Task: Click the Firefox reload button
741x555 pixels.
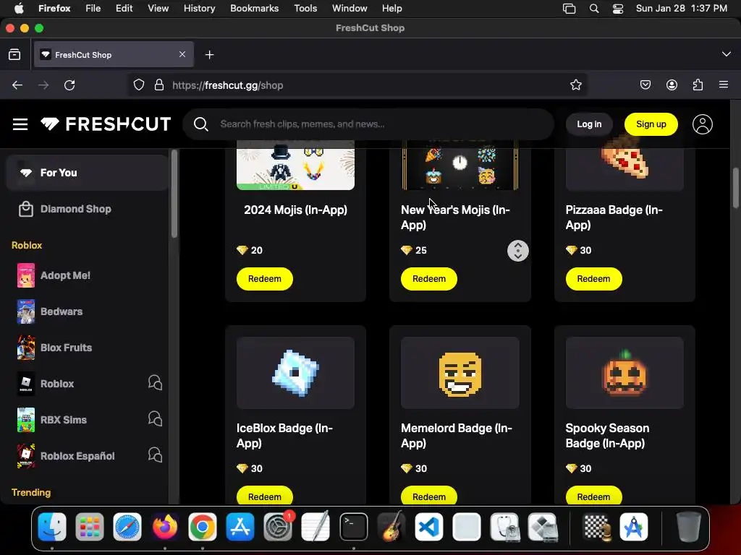Action: click(x=69, y=85)
